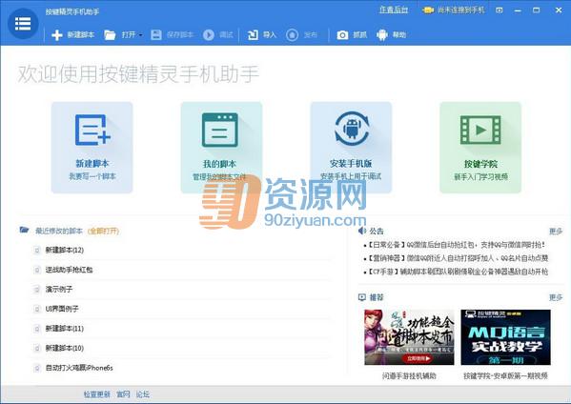Open the 我的脚本 tile
The height and width of the screenshot is (404, 571).
click(221, 148)
